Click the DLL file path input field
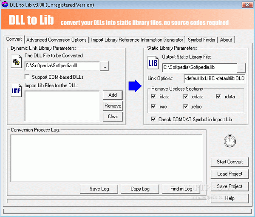The width and height of the screenshot is (255, 217). coord(62,66)
